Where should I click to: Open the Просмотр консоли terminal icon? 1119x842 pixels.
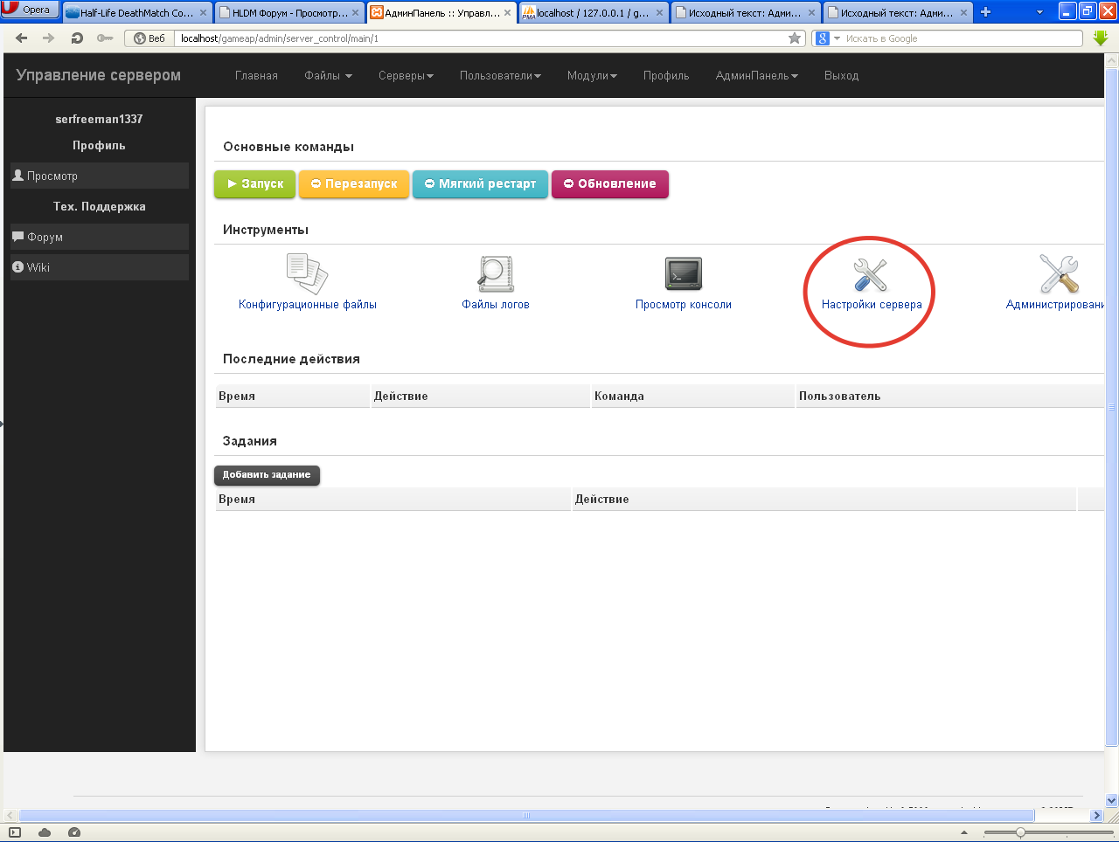coord(683,273)
